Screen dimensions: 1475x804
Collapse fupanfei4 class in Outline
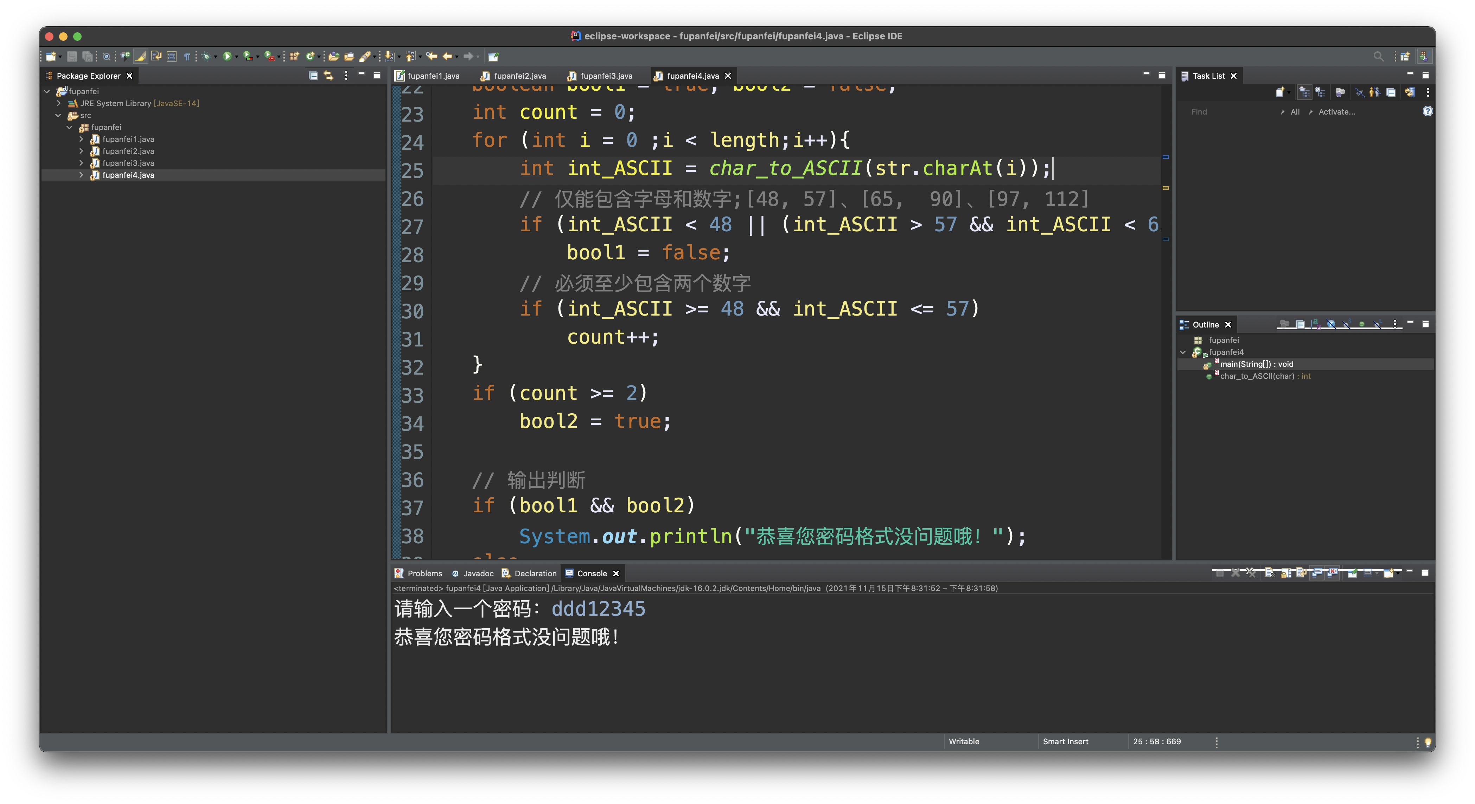(1183, 352)
